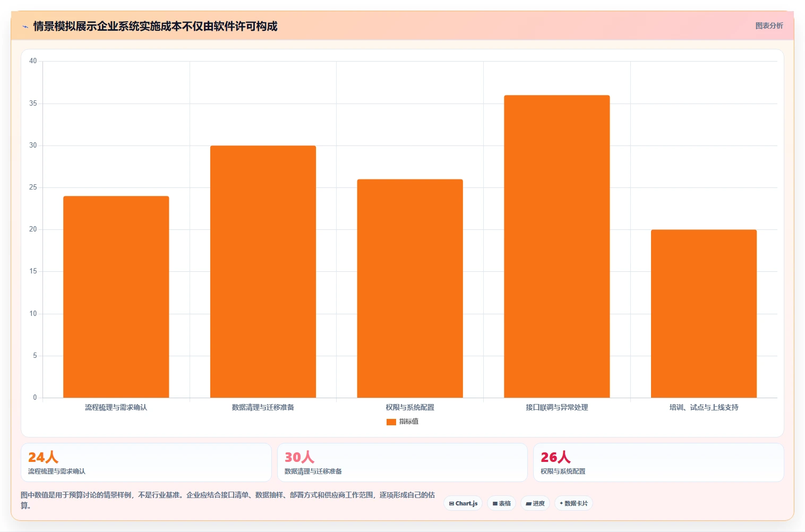Viewport: 805px width, 532px height.
Task: Click the 数据清理与迁移准备 bar in chart
Action: [263, 271]
